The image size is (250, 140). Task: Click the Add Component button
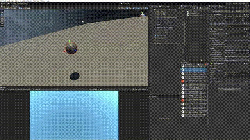pos(229,89)
